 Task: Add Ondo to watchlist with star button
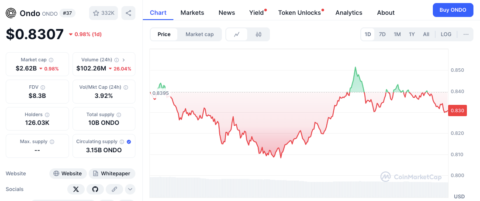tap(103, 13)
